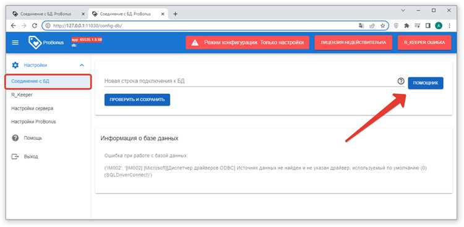This screenshot has height=227, width=464.
Task: Collapse the Настройки section chevron
Action: point(82,65)
